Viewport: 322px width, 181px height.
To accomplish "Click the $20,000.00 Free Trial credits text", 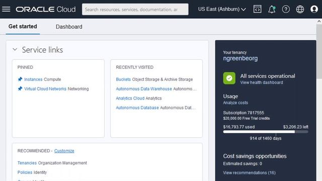I will [247, 119].
